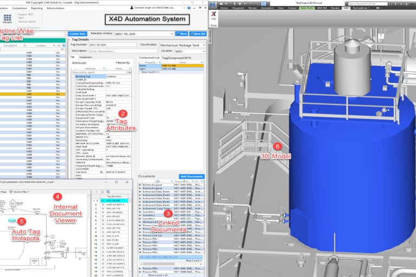Click the Add Documents button
Image resolution: width=416 pixels, height=277 pixels.
pos(192,176)
